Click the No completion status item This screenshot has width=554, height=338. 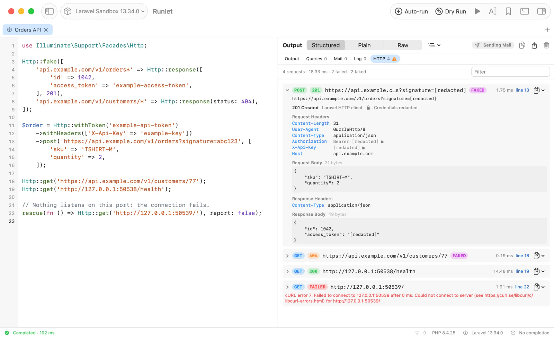click(x=530, y=333)
